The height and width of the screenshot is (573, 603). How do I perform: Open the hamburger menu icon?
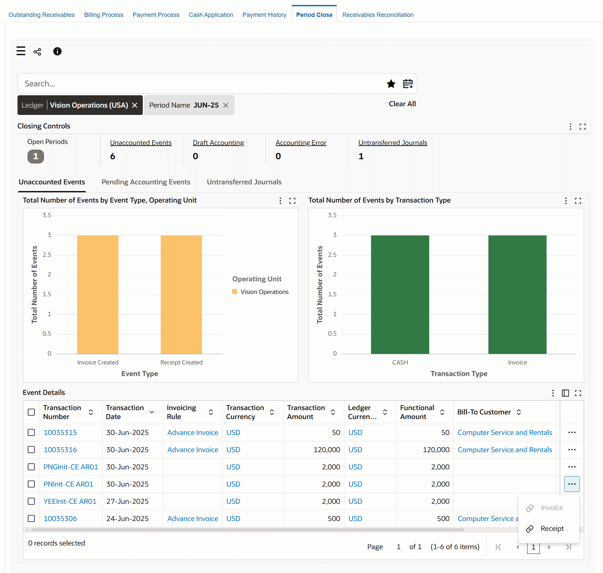pyautogui.click(x=21, y=51)
